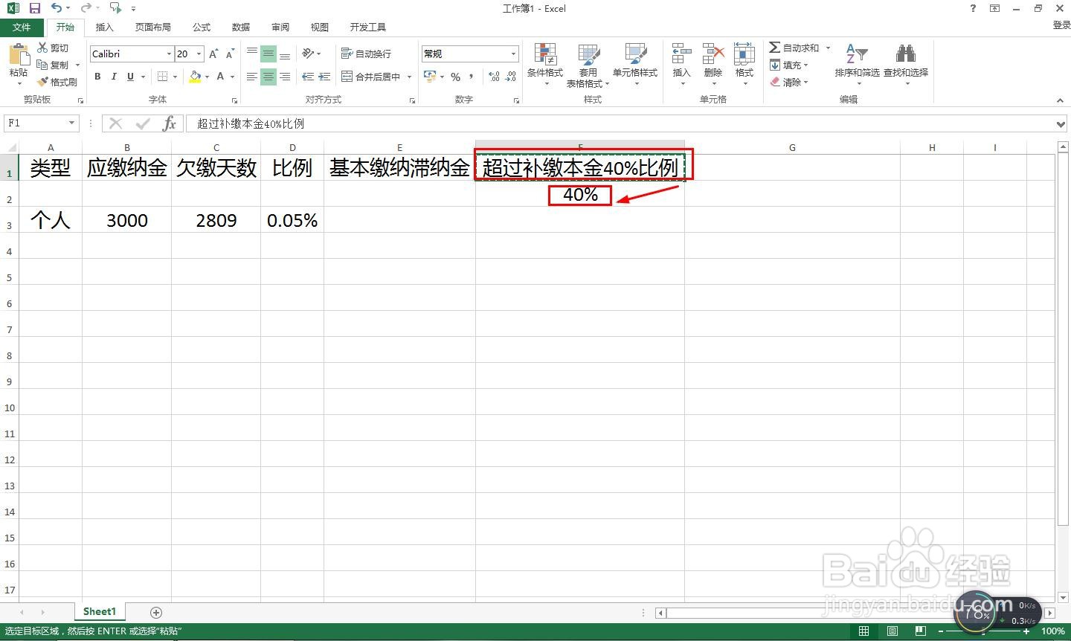Toggle Italic formatting

coord(114,77)
